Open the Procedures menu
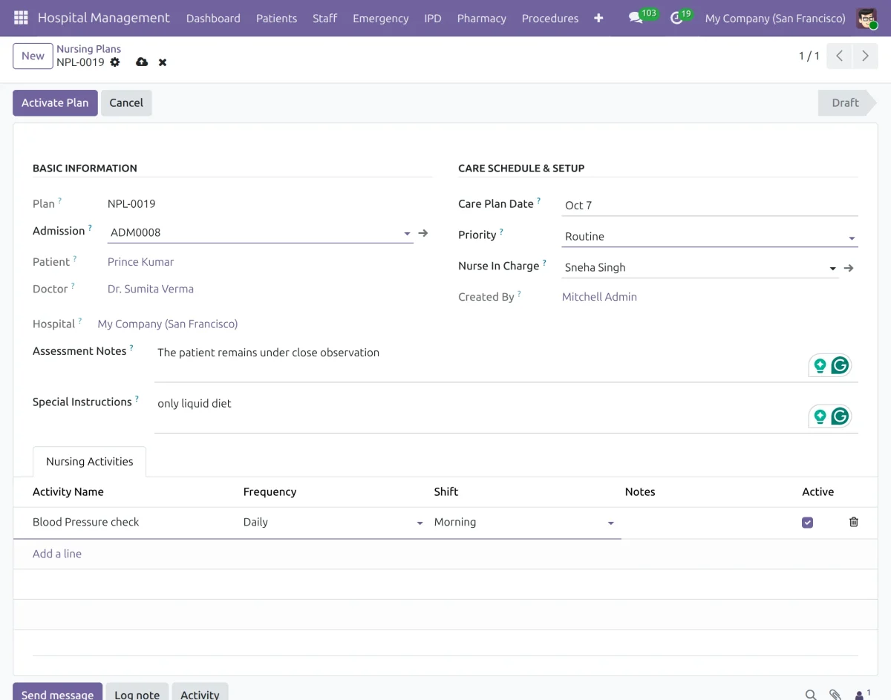 (550, 18)
